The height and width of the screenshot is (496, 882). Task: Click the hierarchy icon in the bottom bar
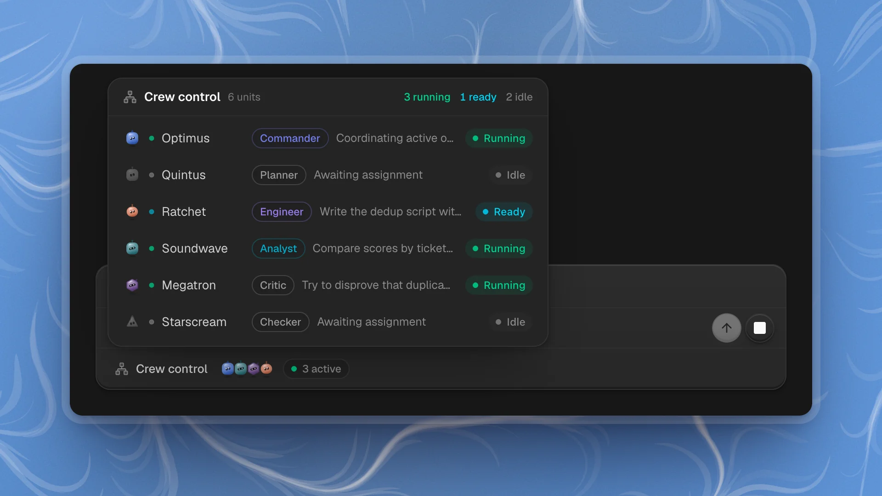click(x=122, y=369)
